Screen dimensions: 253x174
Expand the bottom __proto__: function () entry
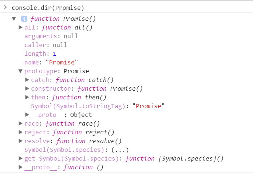pyautogui.click(x=21, y=167)
